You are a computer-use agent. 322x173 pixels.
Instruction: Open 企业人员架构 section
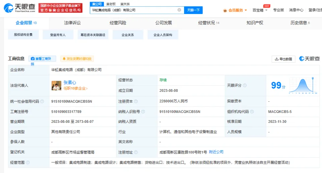click(x=163, y=35)
